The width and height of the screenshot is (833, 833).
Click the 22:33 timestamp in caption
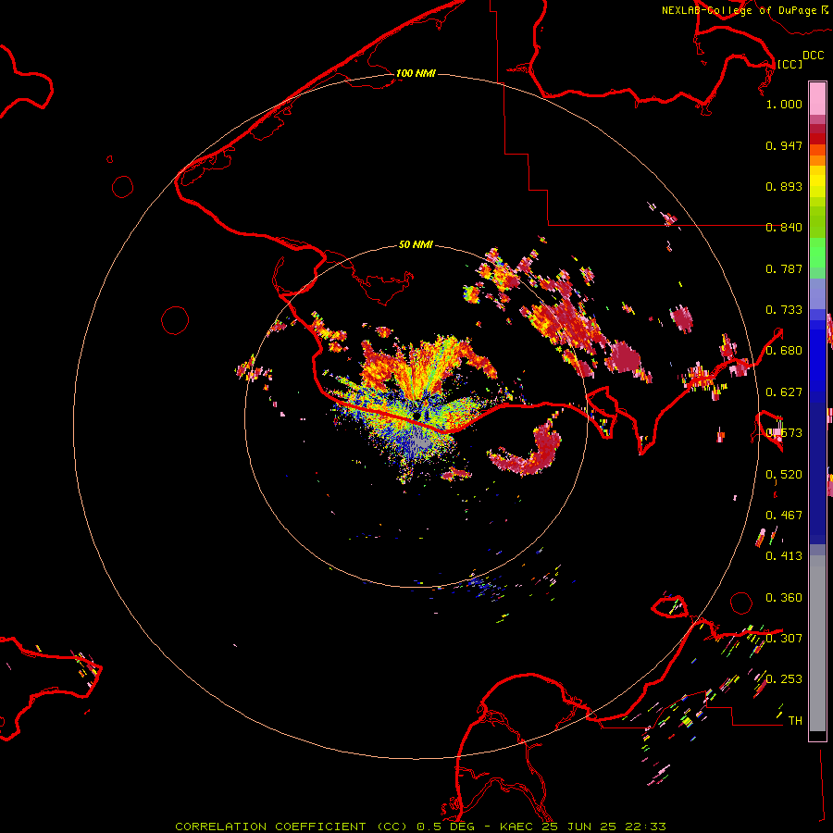tap(644, 827)
